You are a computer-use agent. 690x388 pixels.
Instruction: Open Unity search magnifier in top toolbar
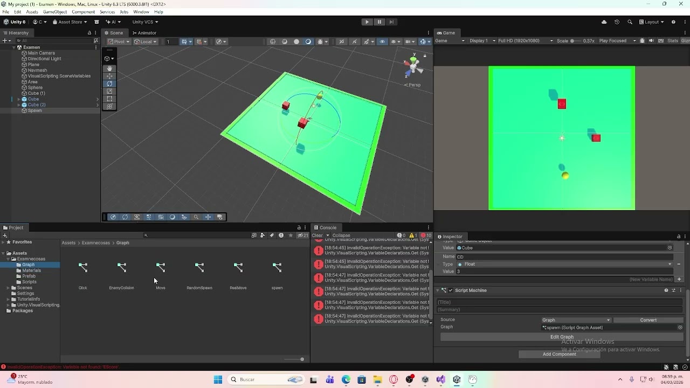point(630,22)
